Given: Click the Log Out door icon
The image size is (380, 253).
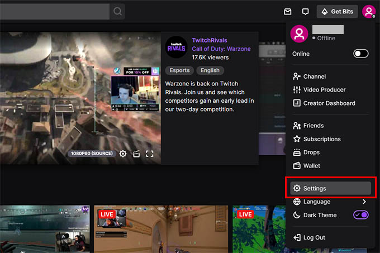Looking at the screenshot, I should pyautogui.click(x=297, y=237).
